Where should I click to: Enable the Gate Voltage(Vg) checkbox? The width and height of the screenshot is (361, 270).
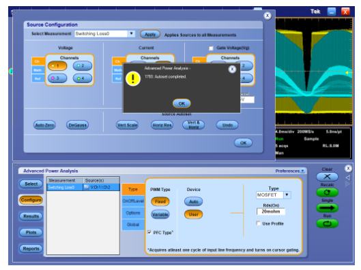[211, 48]
